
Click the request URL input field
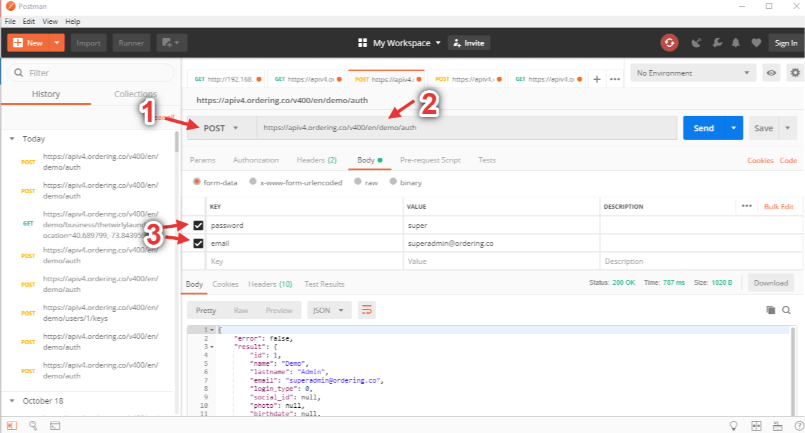467,128
